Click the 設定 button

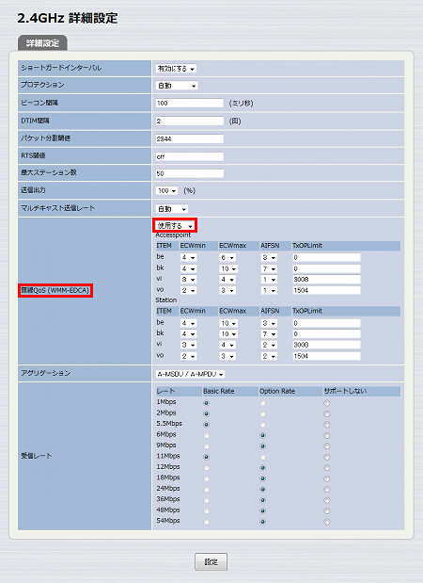(x=211, y=561)
